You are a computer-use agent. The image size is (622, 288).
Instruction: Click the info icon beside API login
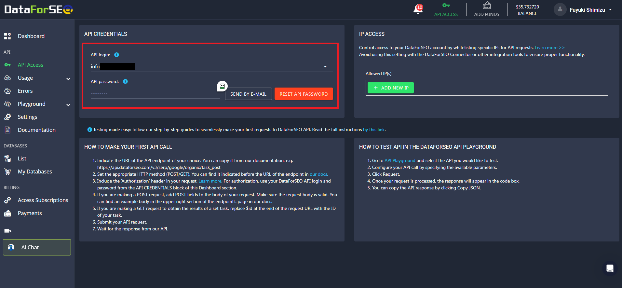click(116, 55)
